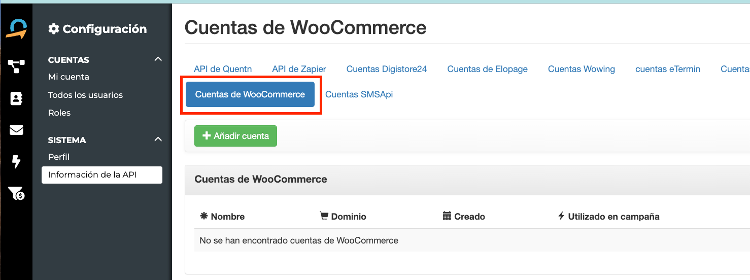
Task: Switch to the Cuentas SMSApi tab
Action: (359, 94)
